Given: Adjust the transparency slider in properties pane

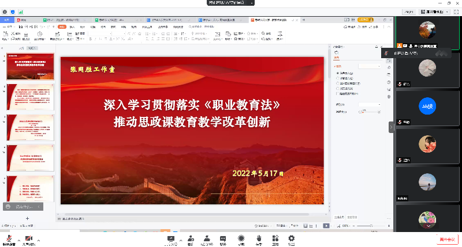Looking at the screenshot, I should pyautogui.click(x=364, y=111).
